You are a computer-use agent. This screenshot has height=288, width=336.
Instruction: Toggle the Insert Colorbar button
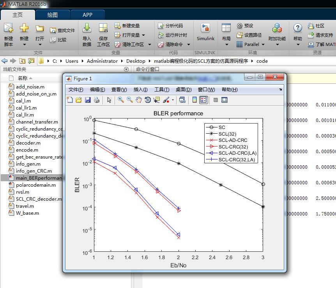(195, 100)
